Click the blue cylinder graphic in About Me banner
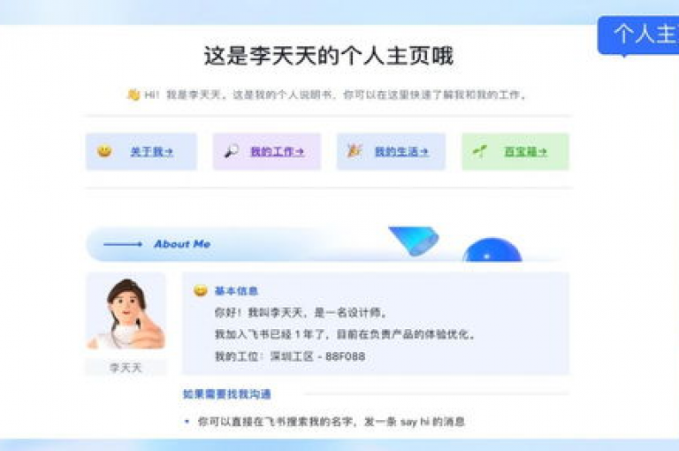 tap(414, 241)
